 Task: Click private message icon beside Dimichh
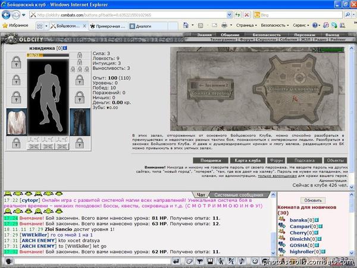tap(282, 238)
